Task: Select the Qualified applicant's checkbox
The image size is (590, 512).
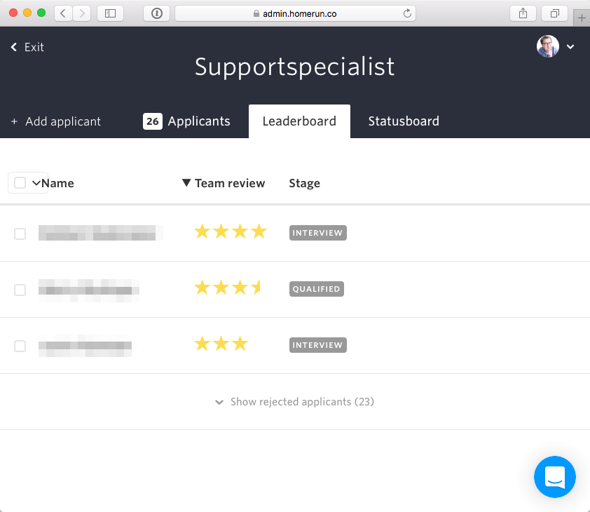Action: click(x=20, y=290)
